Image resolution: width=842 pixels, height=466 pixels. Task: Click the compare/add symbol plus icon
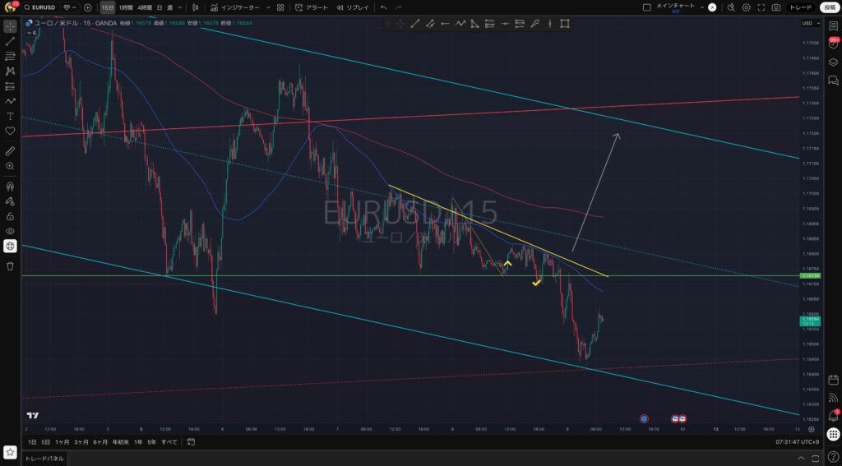(87, 7)
